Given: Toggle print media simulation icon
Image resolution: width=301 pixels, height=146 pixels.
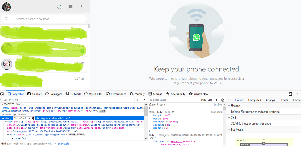Looking at the screenshot, I should pos(223,100).
